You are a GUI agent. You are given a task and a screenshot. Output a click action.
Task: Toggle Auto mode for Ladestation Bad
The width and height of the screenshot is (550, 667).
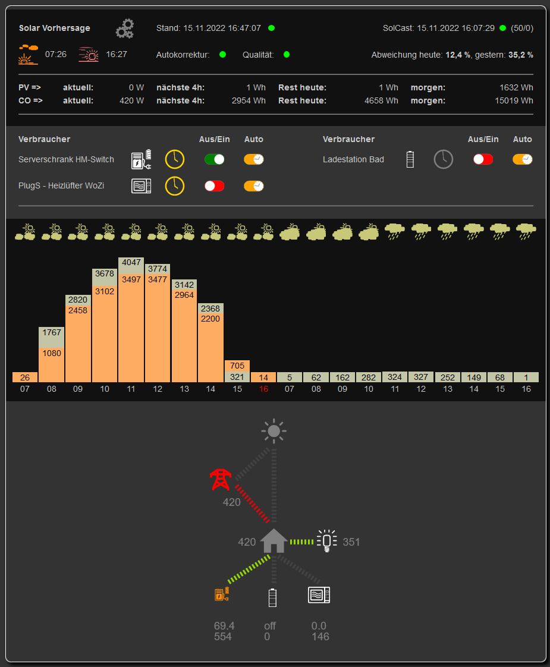[523, 159]
